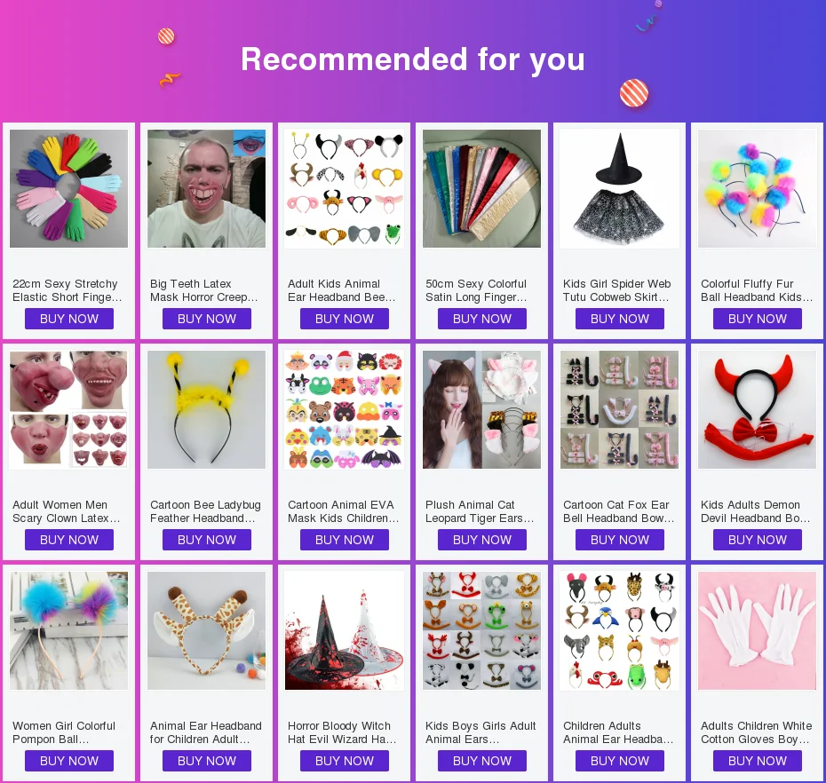The image size is (826, 783).
Task: Open the bloody witch hat product image
Action: pos(344,631)
